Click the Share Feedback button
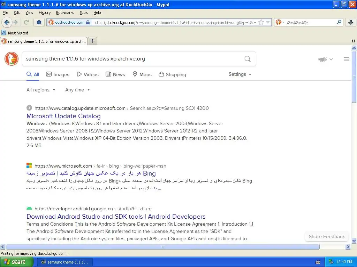 pos(327,236)
